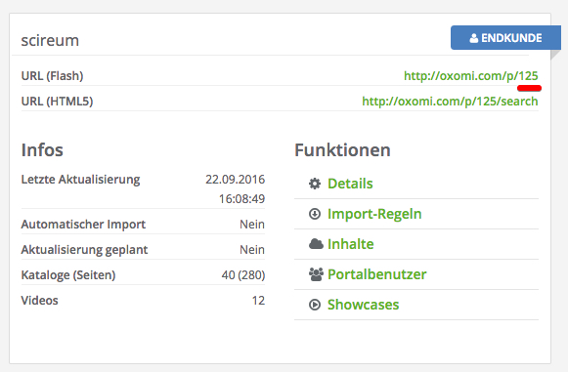Click the Videos count 12
This screenshot has width=568, height=372.
[x=258, y=301]
